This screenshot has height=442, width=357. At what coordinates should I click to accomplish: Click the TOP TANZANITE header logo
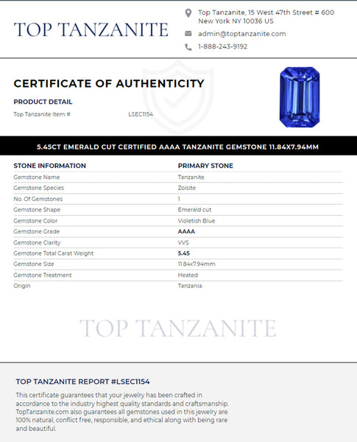[91, 29]
